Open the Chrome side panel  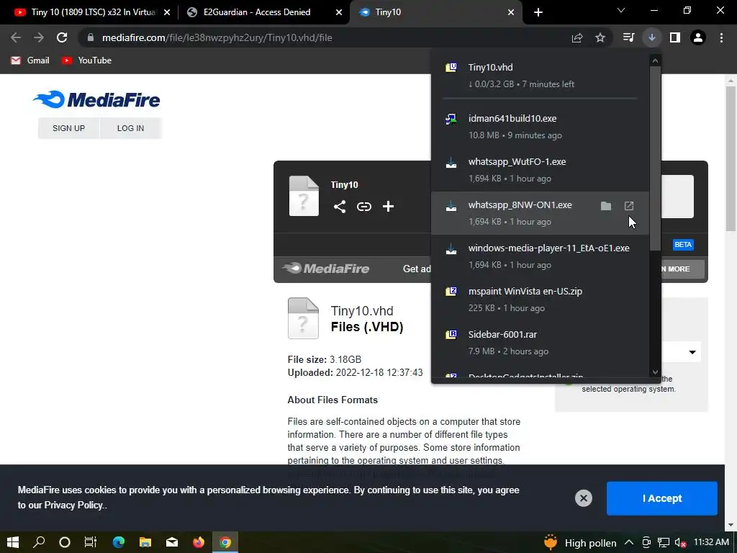tap(675, 37)
